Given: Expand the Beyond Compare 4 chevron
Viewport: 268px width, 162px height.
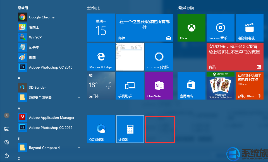Looking at the screenshot, I should coord(79,148).
